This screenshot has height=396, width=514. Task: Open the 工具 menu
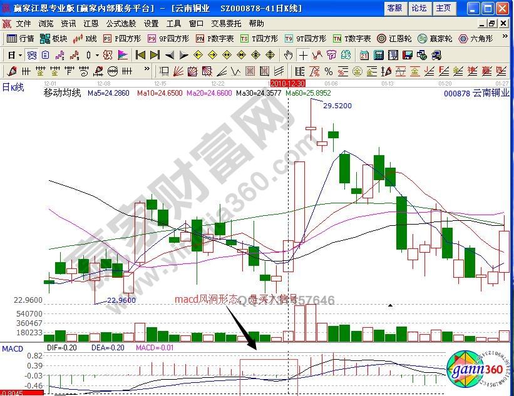(173, 24)
